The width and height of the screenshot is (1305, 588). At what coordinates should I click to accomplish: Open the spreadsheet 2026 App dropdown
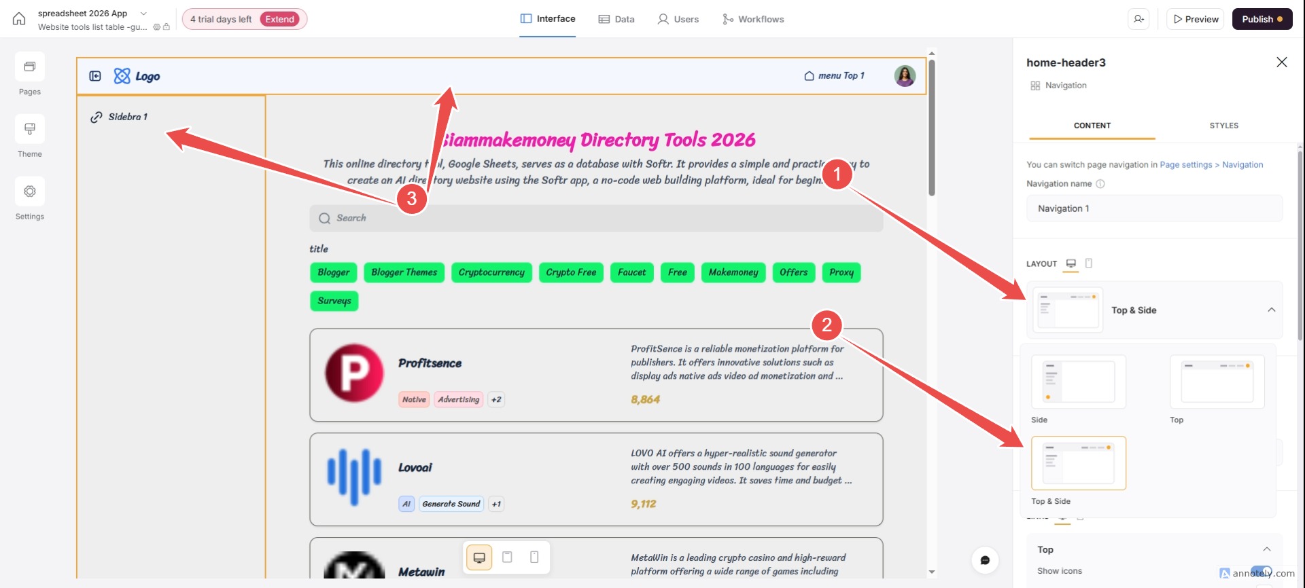(143, 14)
